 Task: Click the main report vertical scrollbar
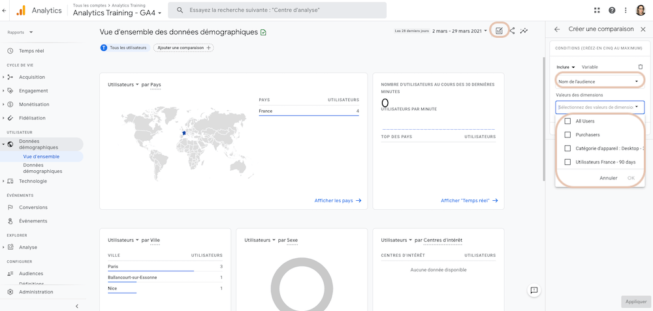click(x=543, y=119)
